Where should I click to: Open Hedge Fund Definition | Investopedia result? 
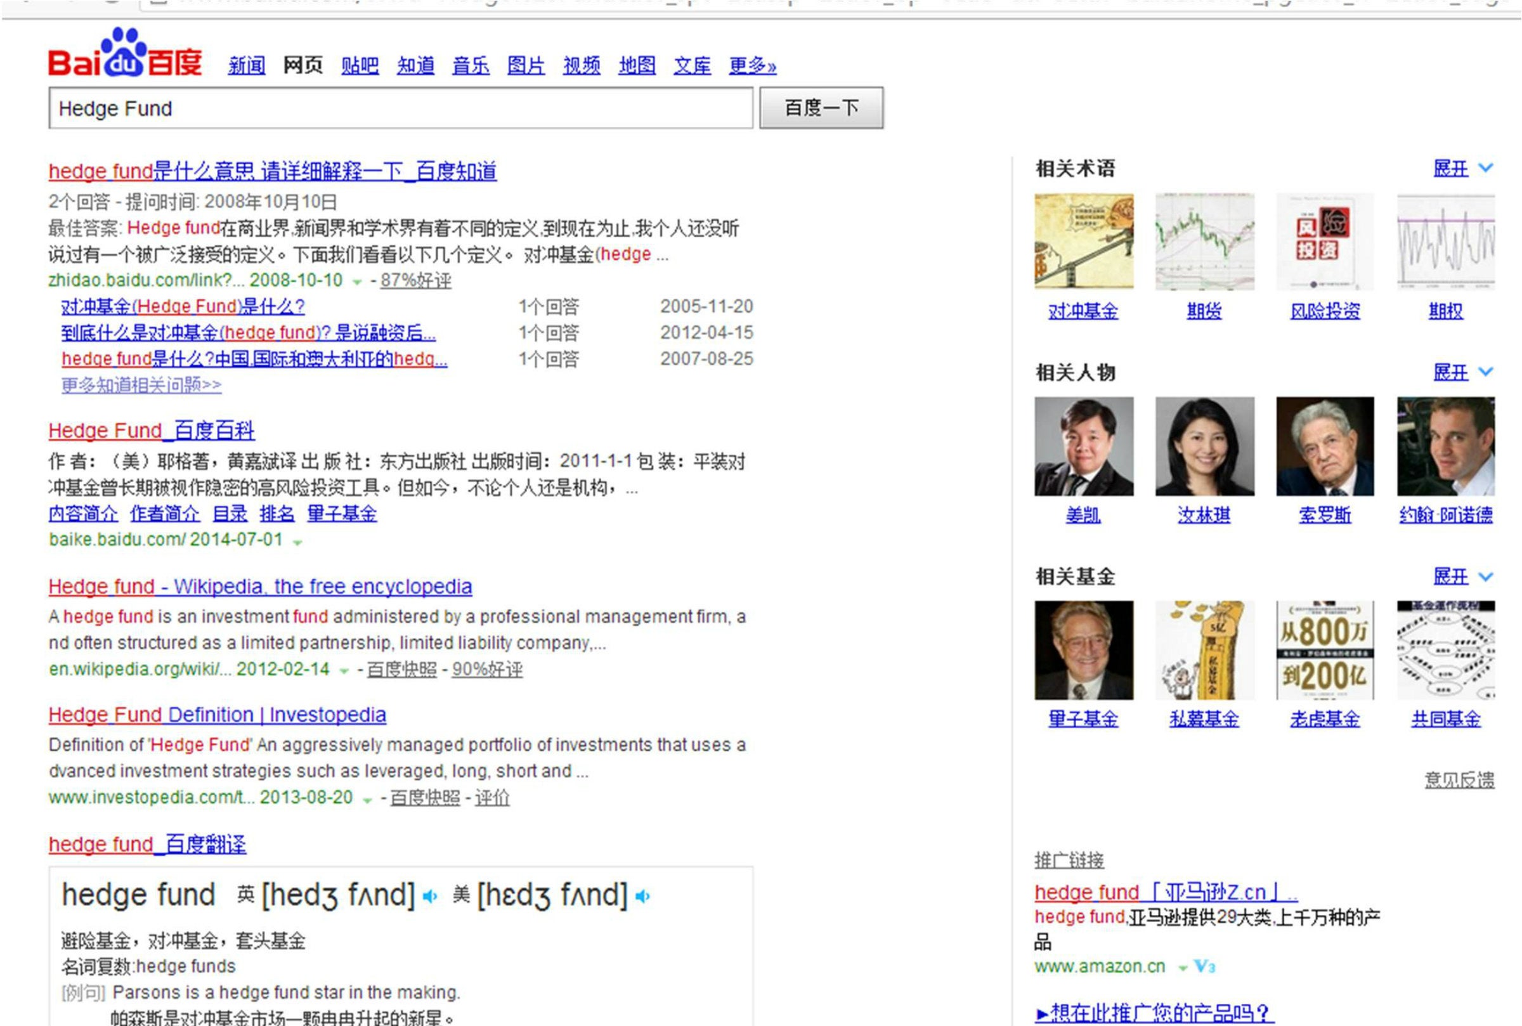(x=218, y=715)
